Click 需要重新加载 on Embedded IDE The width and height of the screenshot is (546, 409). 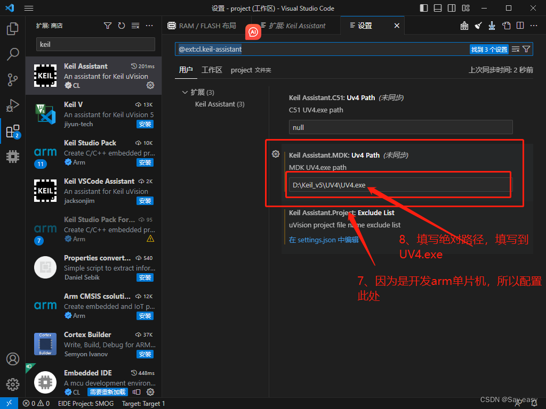108,392
